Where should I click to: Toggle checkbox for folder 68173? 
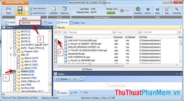[14, 31]
